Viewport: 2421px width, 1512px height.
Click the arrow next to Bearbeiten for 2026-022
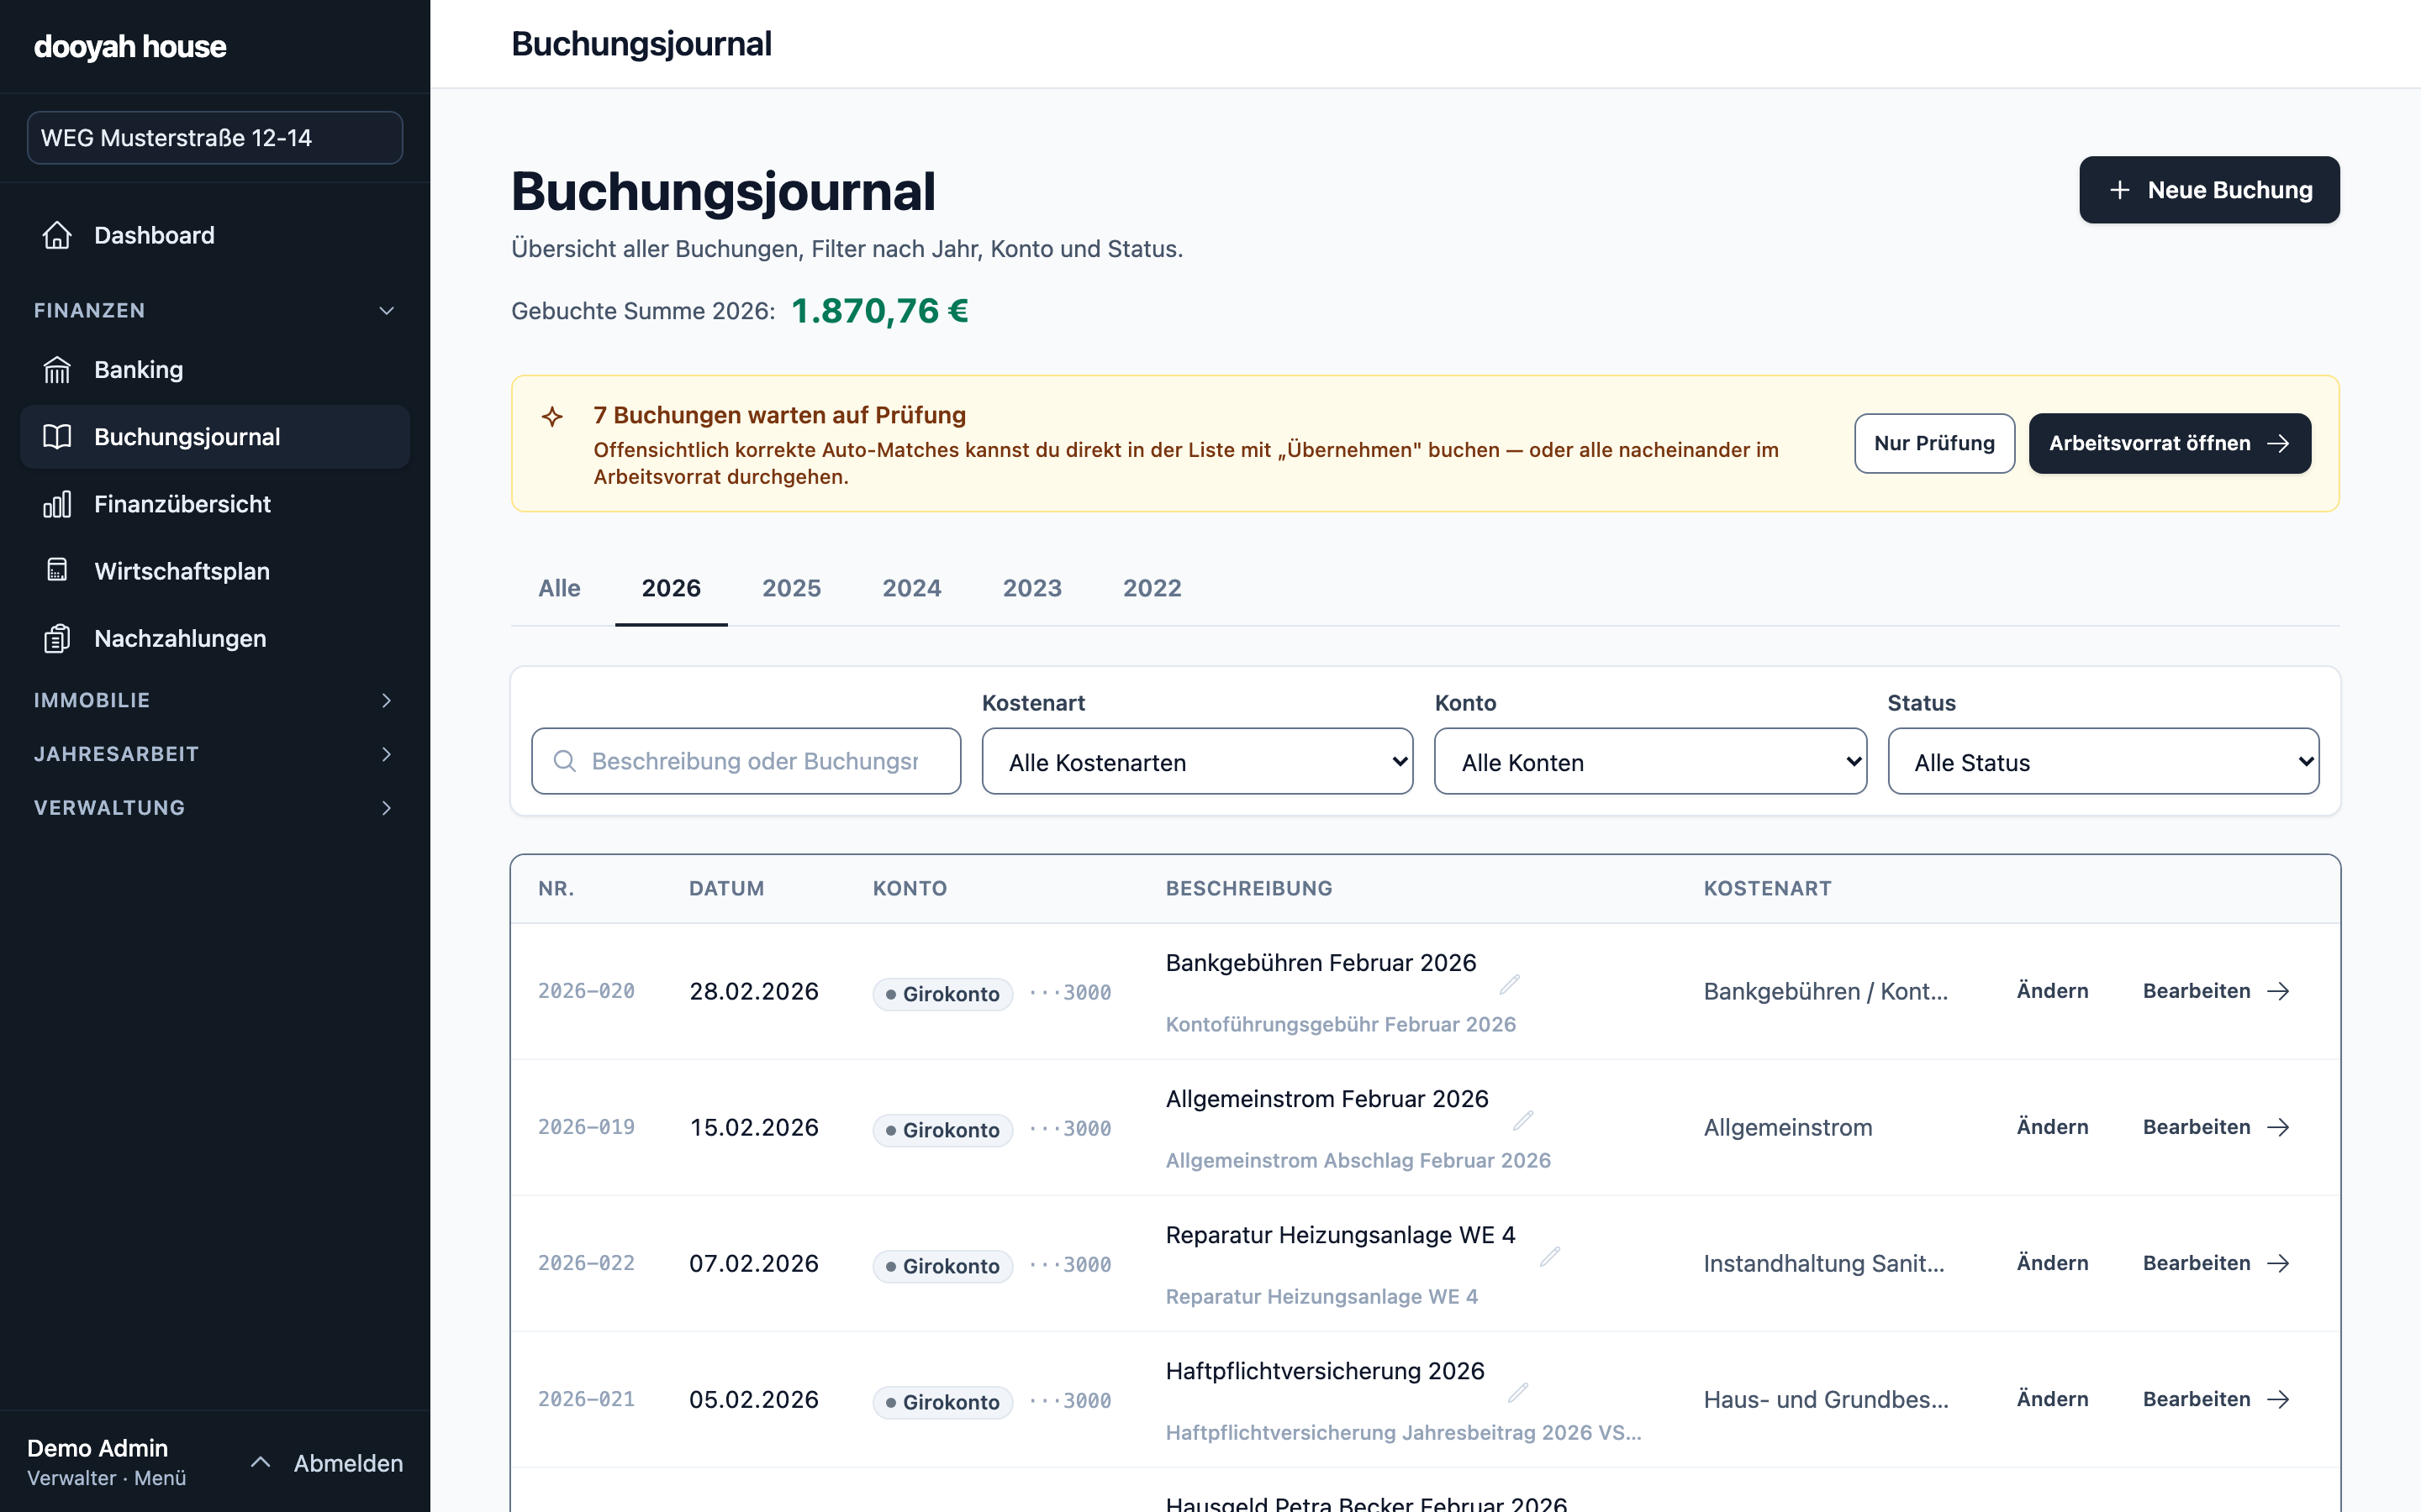pos(2279,1263)
